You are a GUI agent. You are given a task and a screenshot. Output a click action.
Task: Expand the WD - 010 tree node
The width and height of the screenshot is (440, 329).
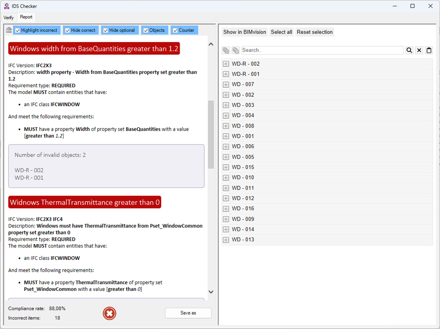pyautogui.click(x=226, y=177)
